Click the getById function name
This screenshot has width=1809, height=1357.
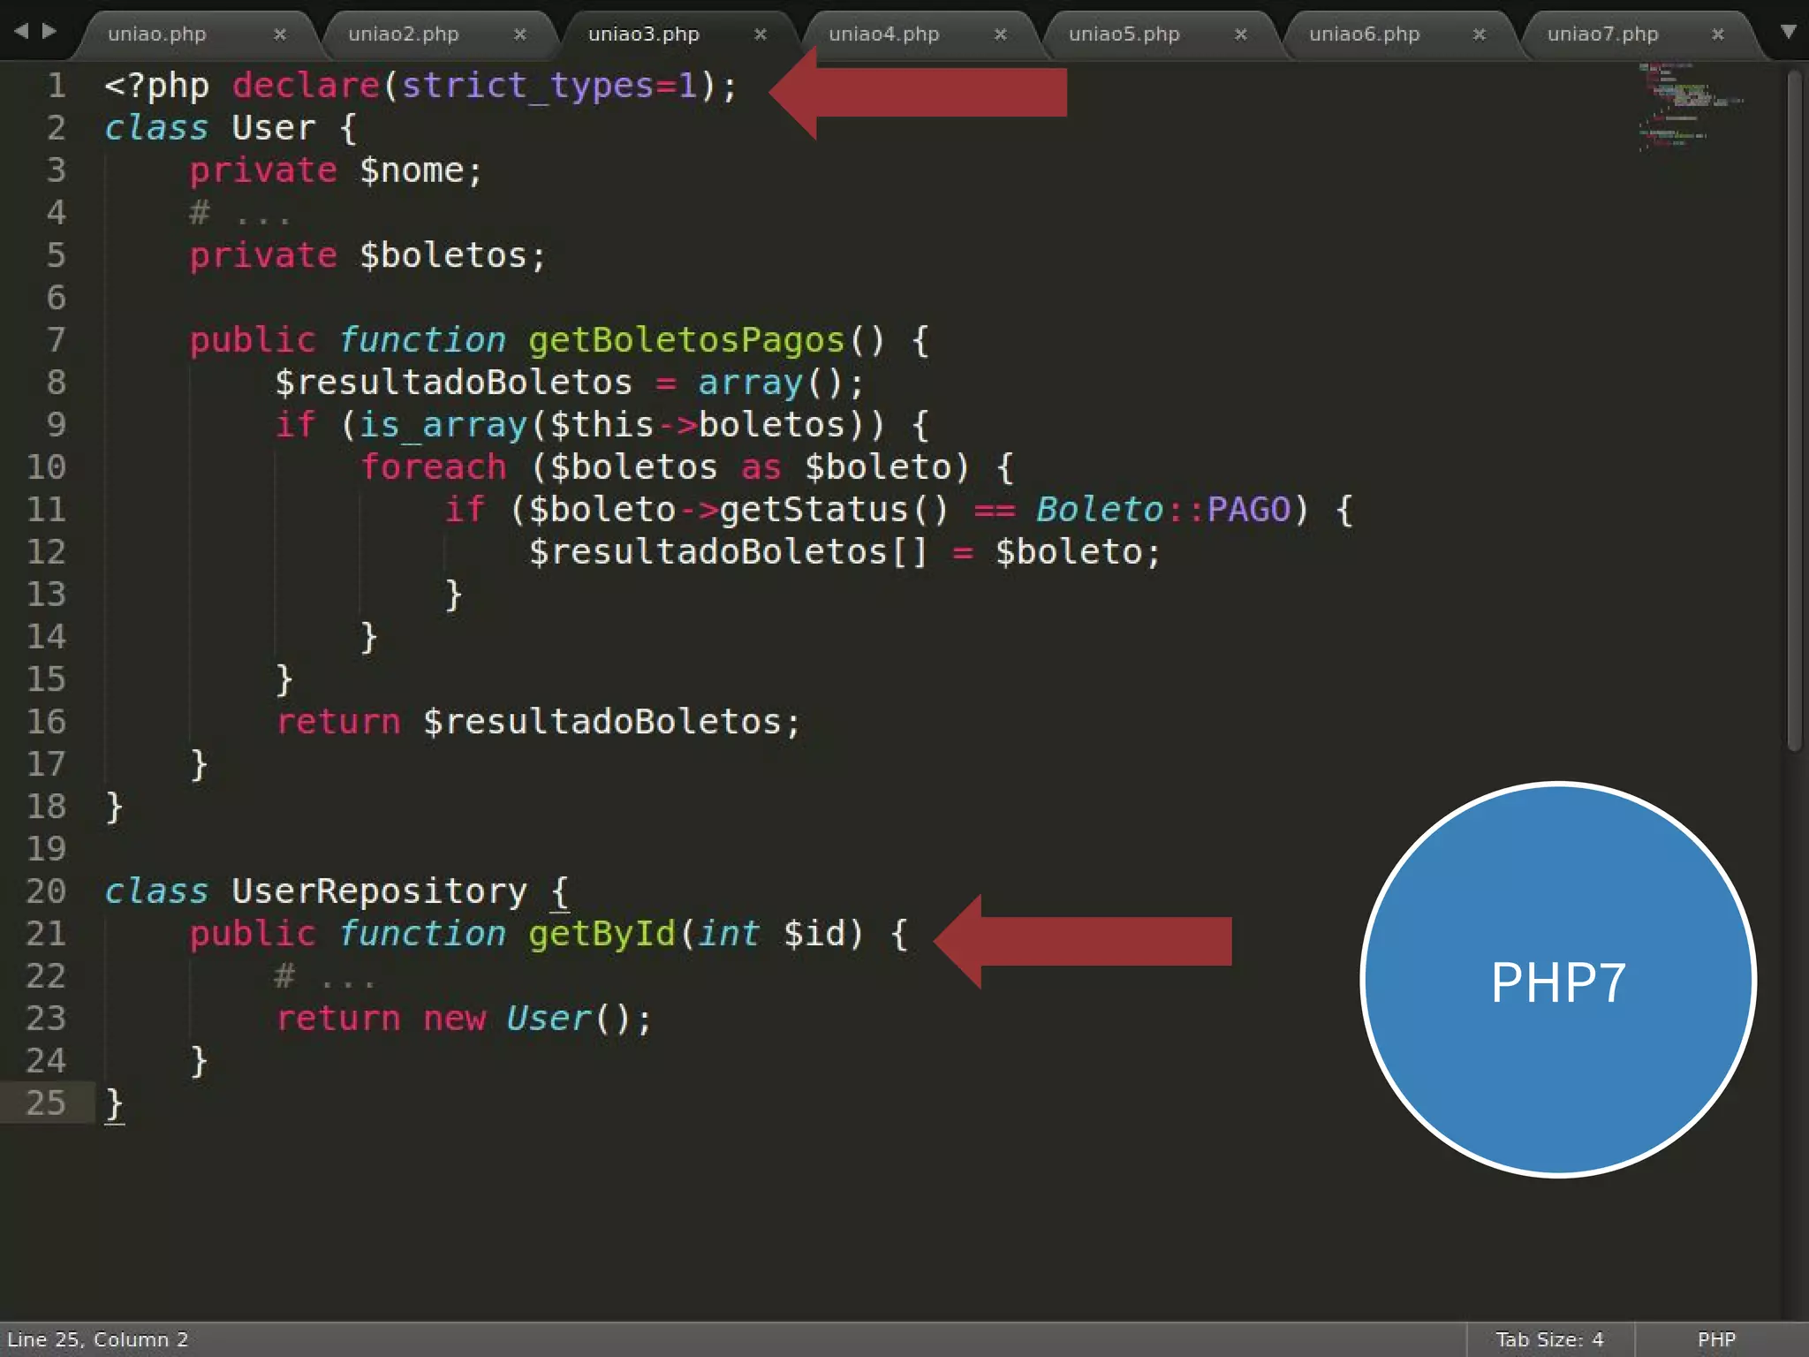(x=602, y=934)
